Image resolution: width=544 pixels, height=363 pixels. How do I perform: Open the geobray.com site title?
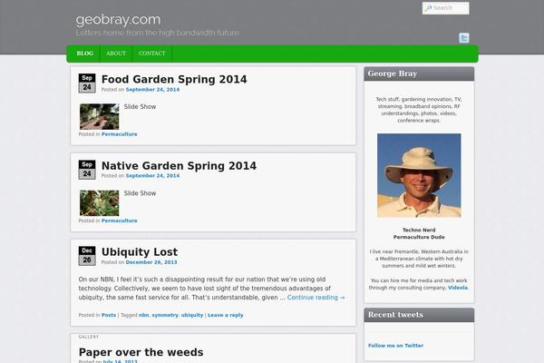(x=118, y=19)
